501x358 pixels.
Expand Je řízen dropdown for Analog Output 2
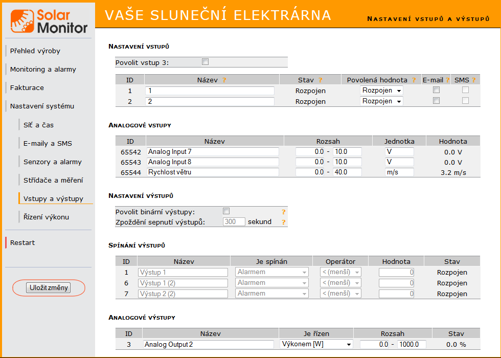pyautogui.click(x=316, y=344)
